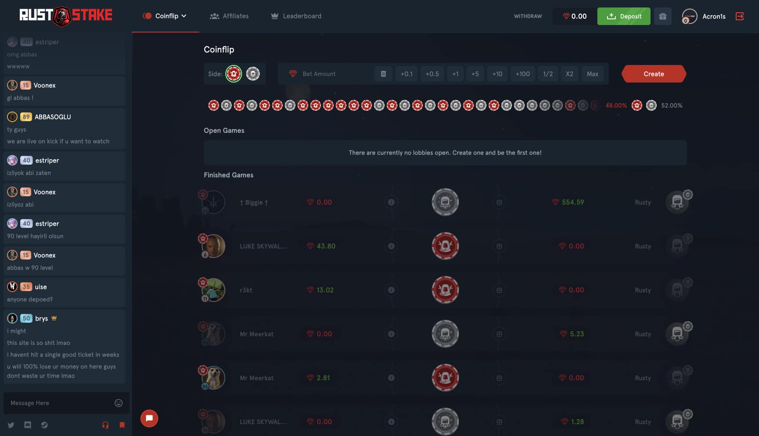Viewport: 759px width, 436px height.
Task: Click the balance 0.00 display
Action: click(x=575, y=16)
